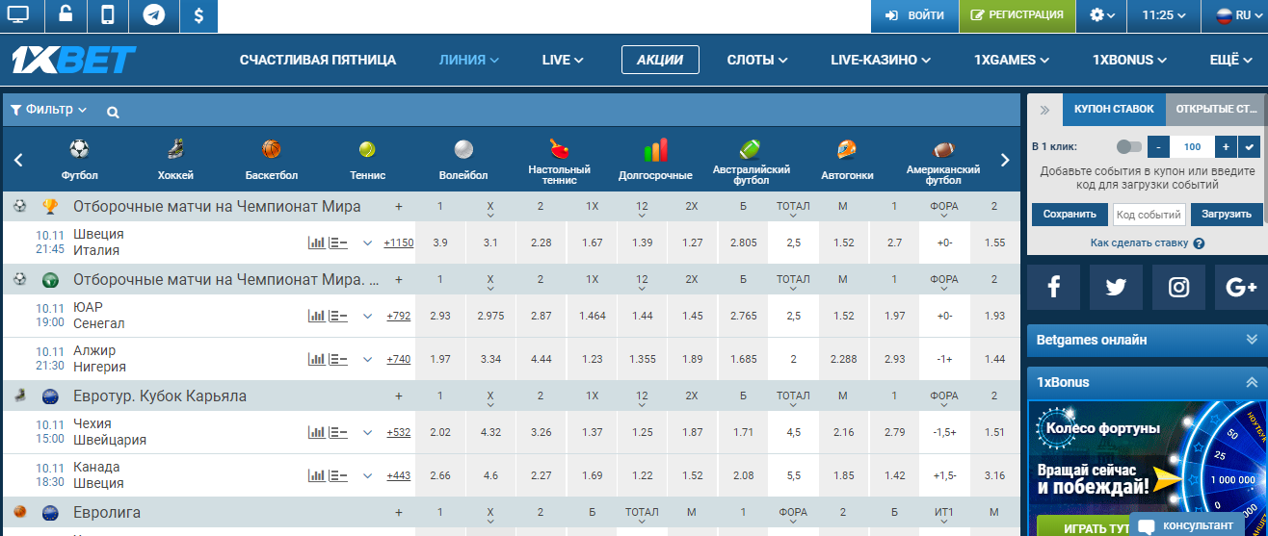Open Слоты menu
The width and height of the screenshot is (1268, 536).
(757, 60)
